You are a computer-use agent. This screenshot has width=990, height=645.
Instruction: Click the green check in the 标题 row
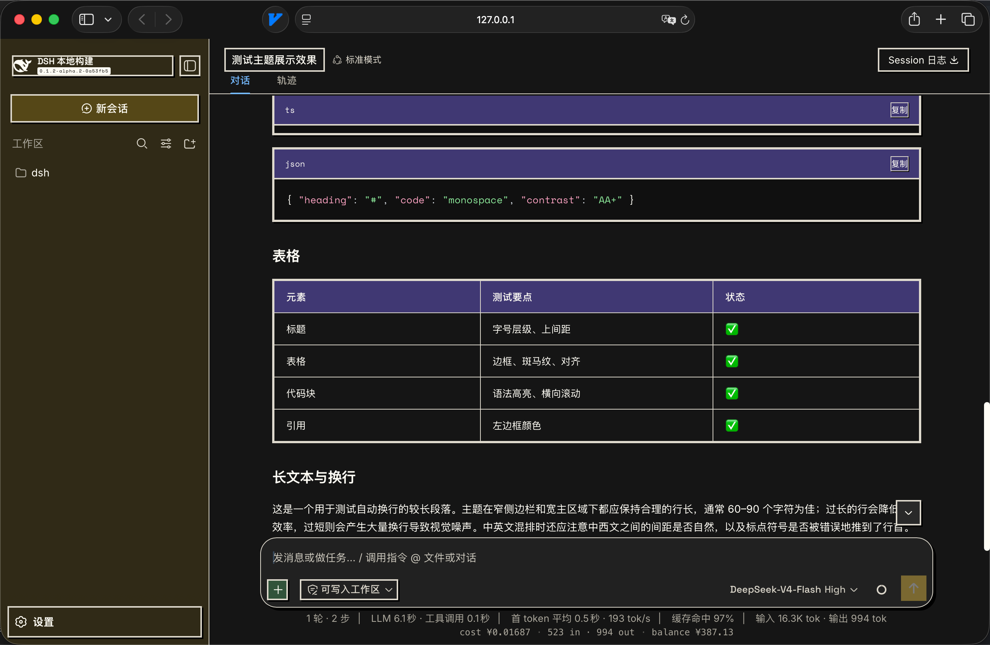tap(732, 329)
